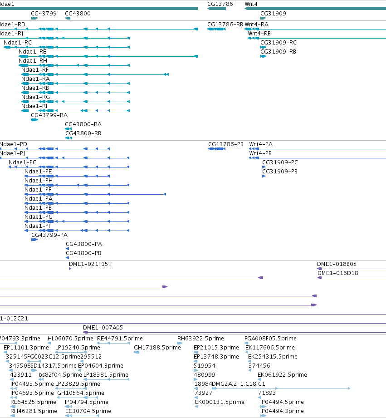
Task: Open the Ndae1-RC transcript label
Action: click(x=18, y=42)
